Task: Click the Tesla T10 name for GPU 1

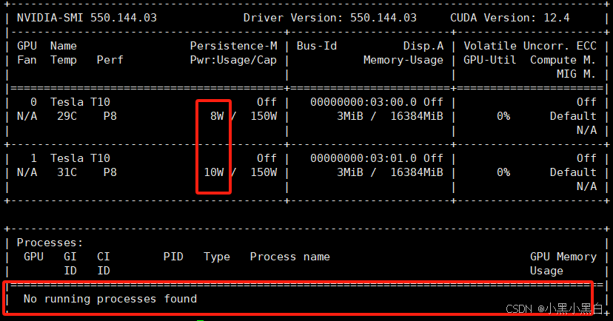Action: [x=80, y=158]
